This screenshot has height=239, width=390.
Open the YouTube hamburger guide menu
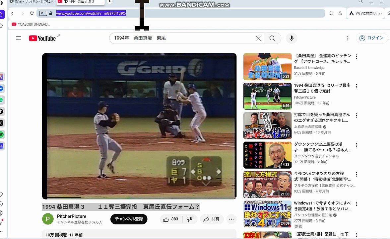pos(19,38)
